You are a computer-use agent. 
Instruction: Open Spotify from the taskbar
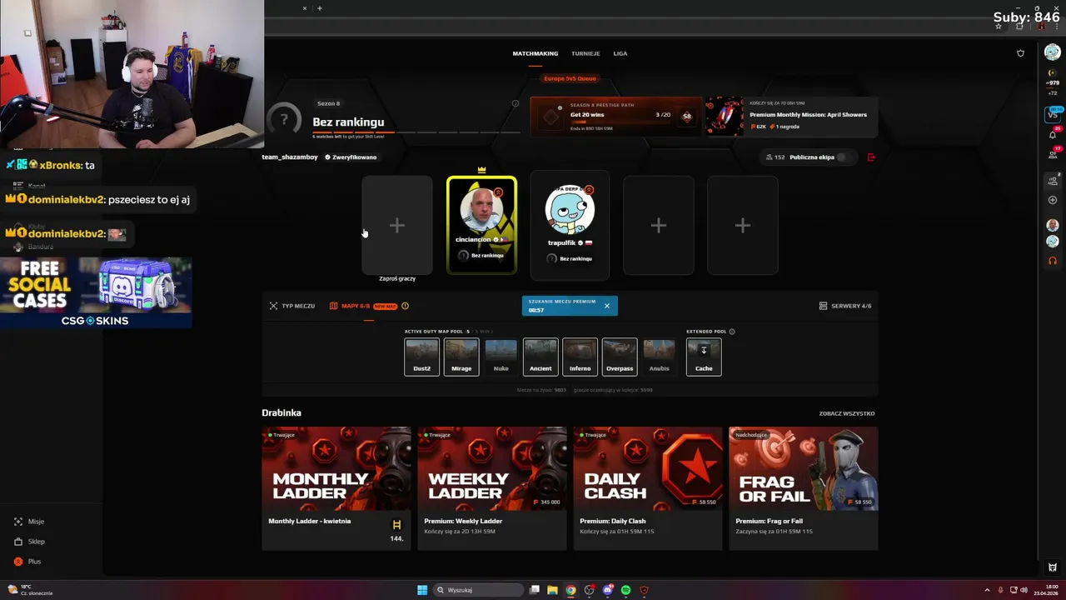click(625, 590)
